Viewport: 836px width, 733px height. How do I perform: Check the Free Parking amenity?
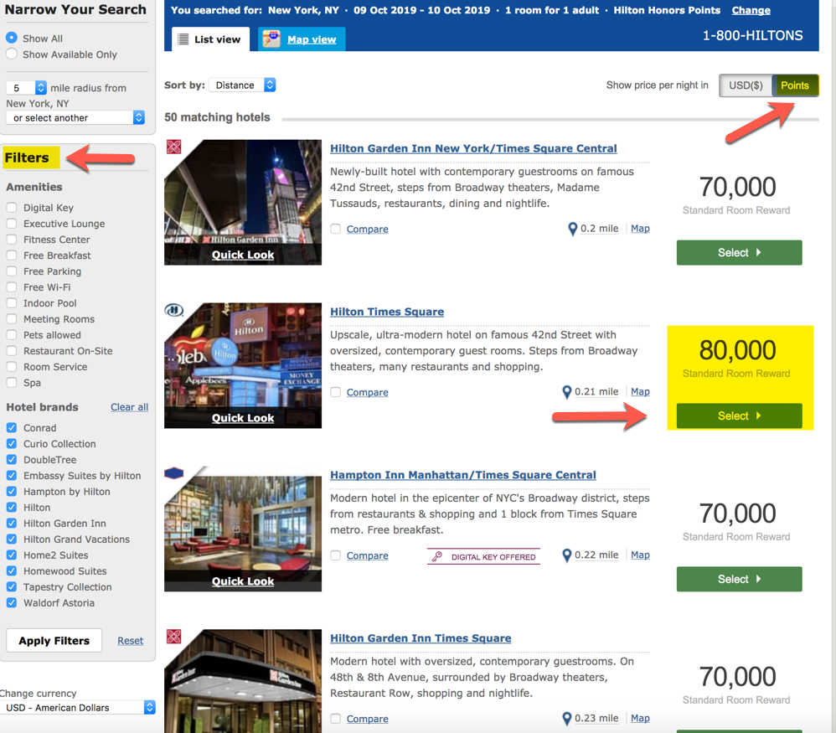(11, 271)
